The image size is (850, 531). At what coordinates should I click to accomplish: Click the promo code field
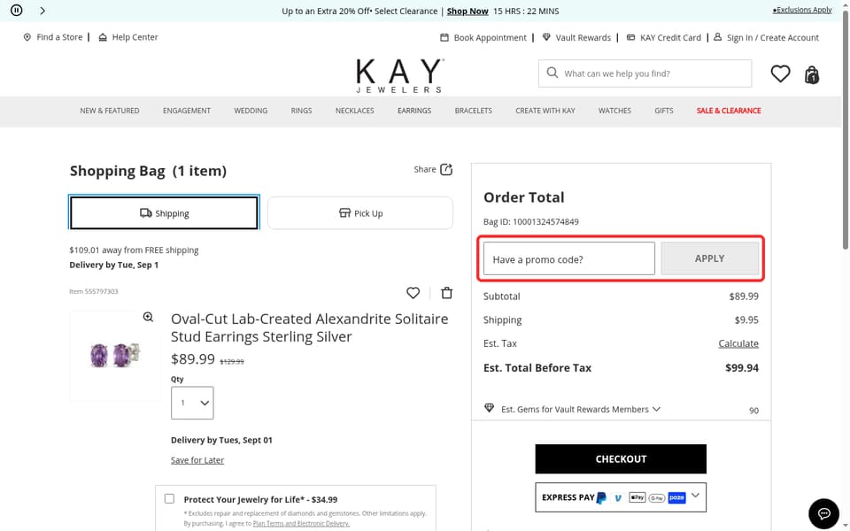coord(569,258)
